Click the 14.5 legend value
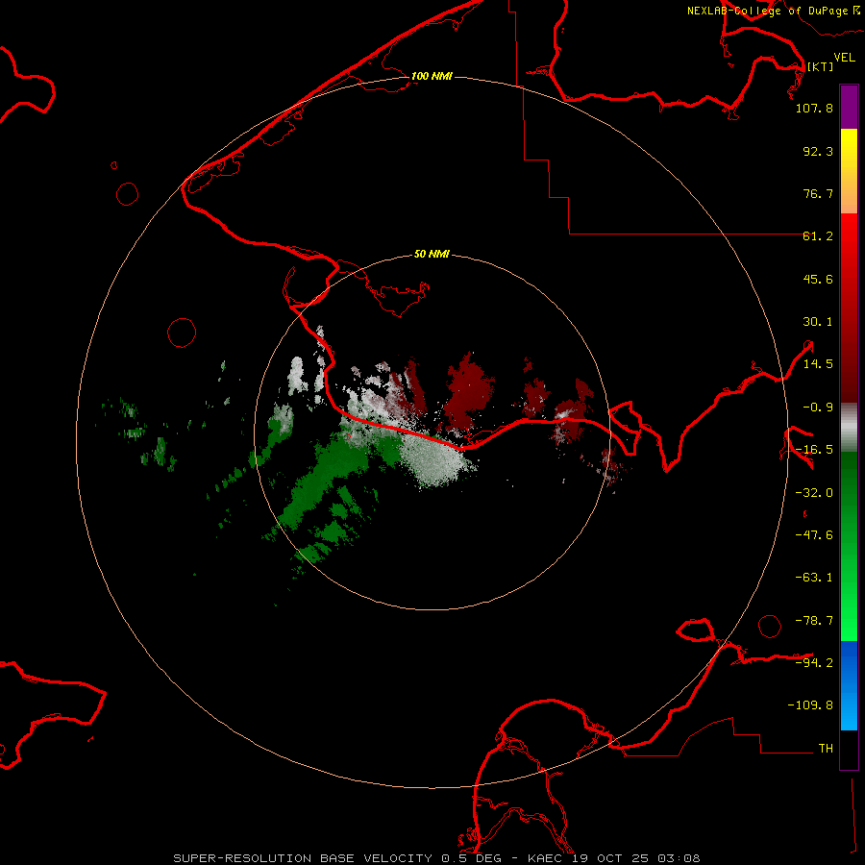 pyautogui.click(x=818, y=364)
